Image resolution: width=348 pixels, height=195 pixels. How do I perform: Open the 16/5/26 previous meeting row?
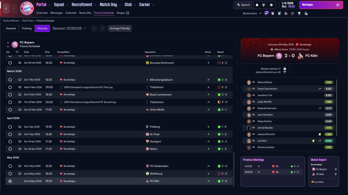click(273, 172)
